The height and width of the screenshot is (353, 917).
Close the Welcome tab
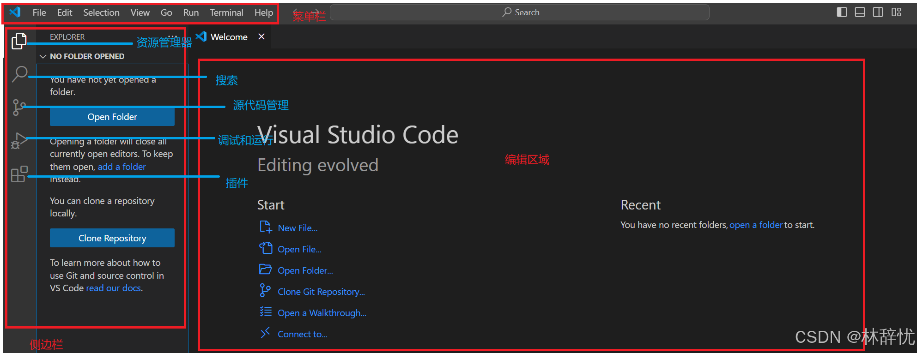point(261,36)
